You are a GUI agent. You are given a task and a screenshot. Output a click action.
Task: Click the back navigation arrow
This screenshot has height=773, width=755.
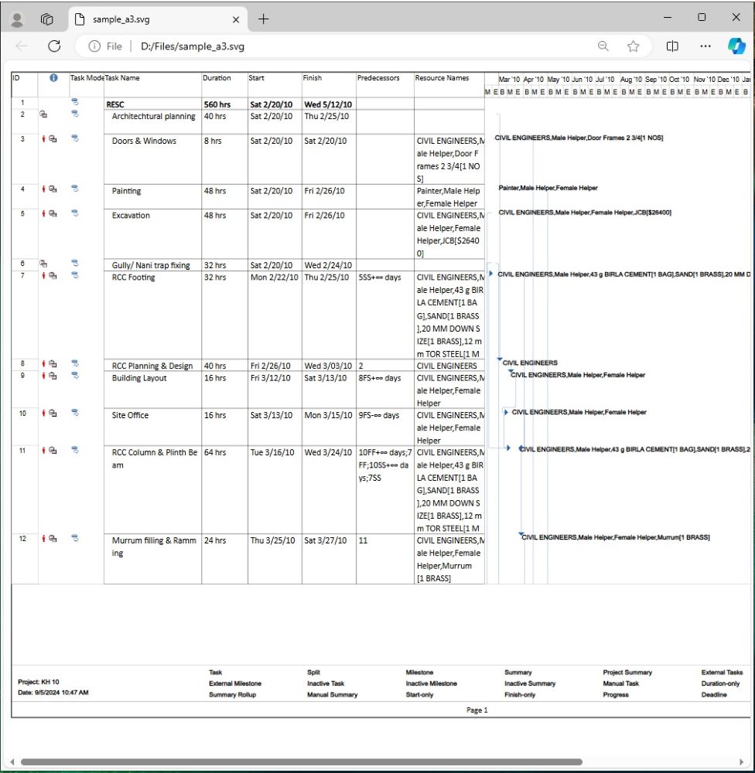point(22,46)
